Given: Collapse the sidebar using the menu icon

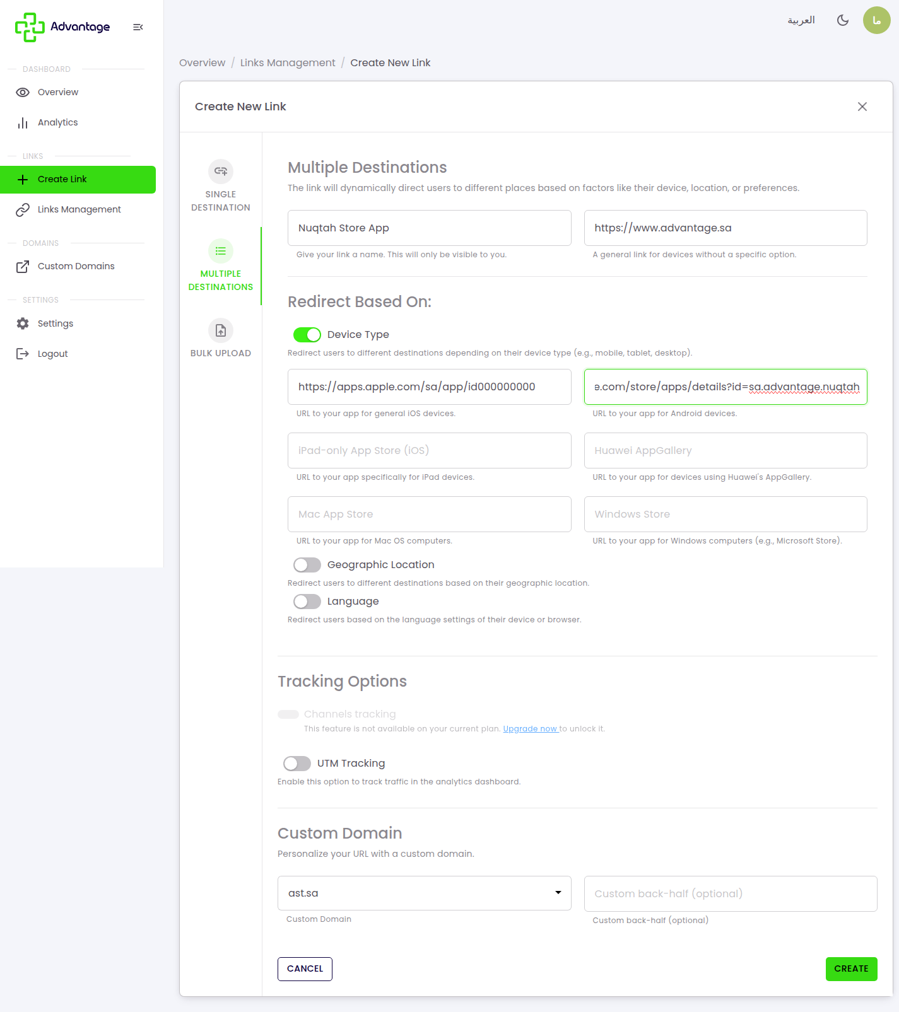Looking at the screenshot, I should pos(138,27).
